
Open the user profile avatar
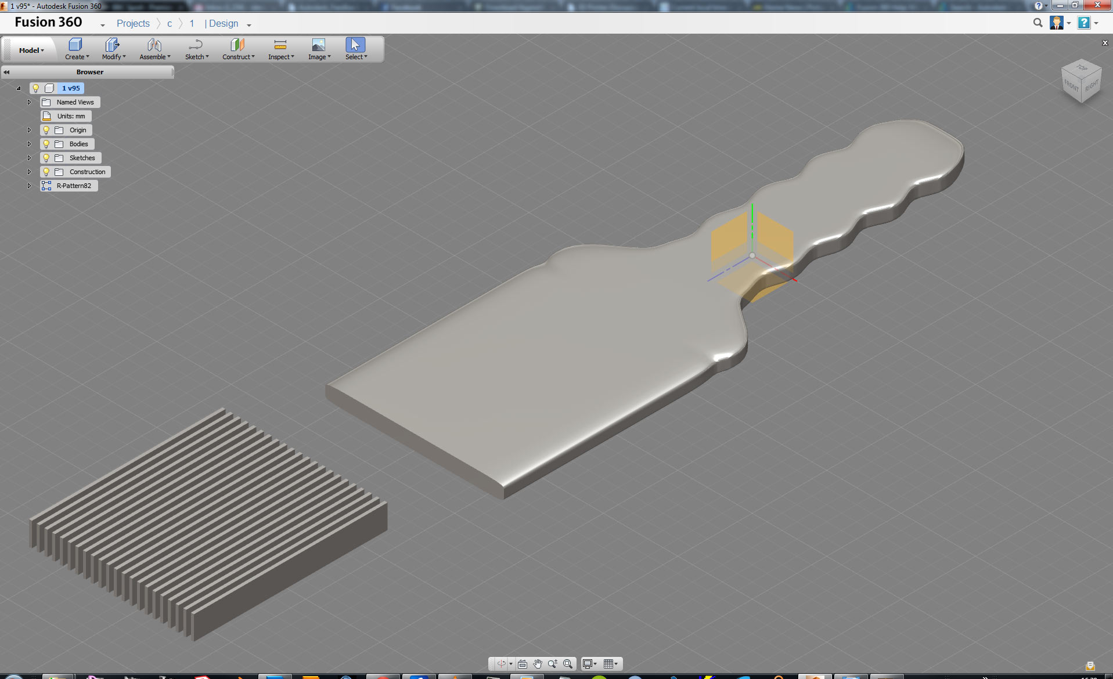(1057, 23)
